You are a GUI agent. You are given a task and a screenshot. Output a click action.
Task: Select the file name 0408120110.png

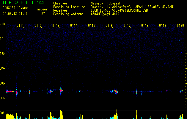pyautogui.click(x=15, y=8)
